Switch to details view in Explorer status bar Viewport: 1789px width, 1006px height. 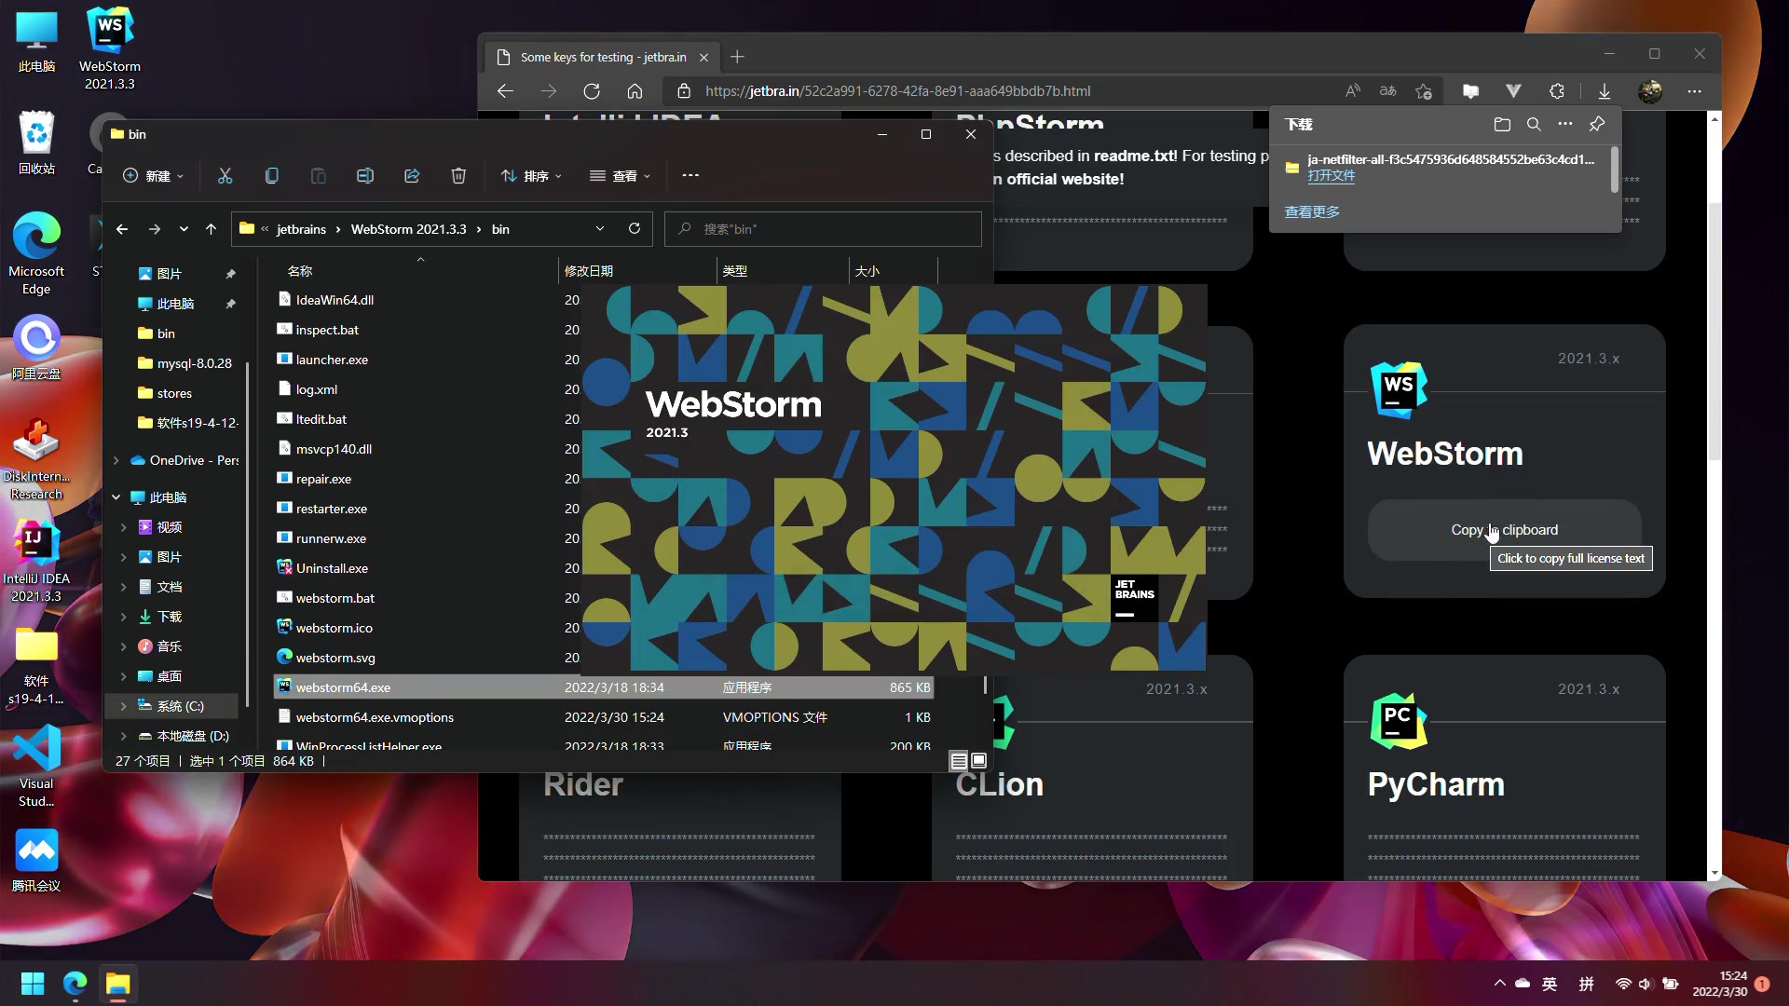[959, 761]
